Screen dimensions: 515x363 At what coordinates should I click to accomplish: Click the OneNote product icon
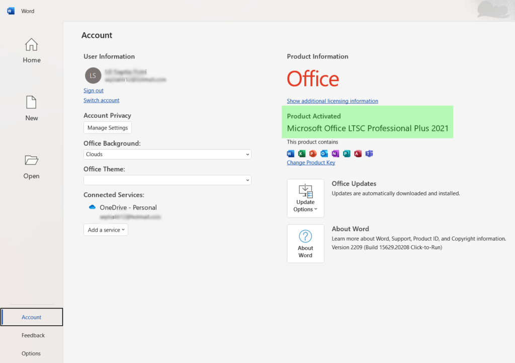click(335, 154)
